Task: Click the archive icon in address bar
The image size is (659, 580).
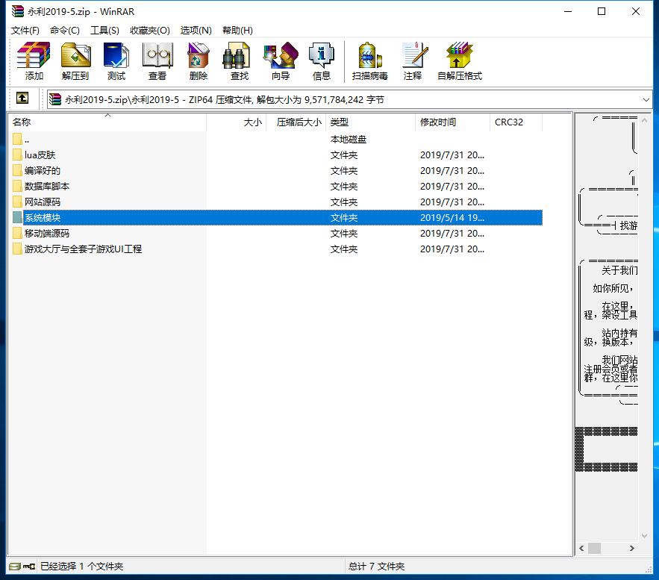Action: click(x=55, y=99)
